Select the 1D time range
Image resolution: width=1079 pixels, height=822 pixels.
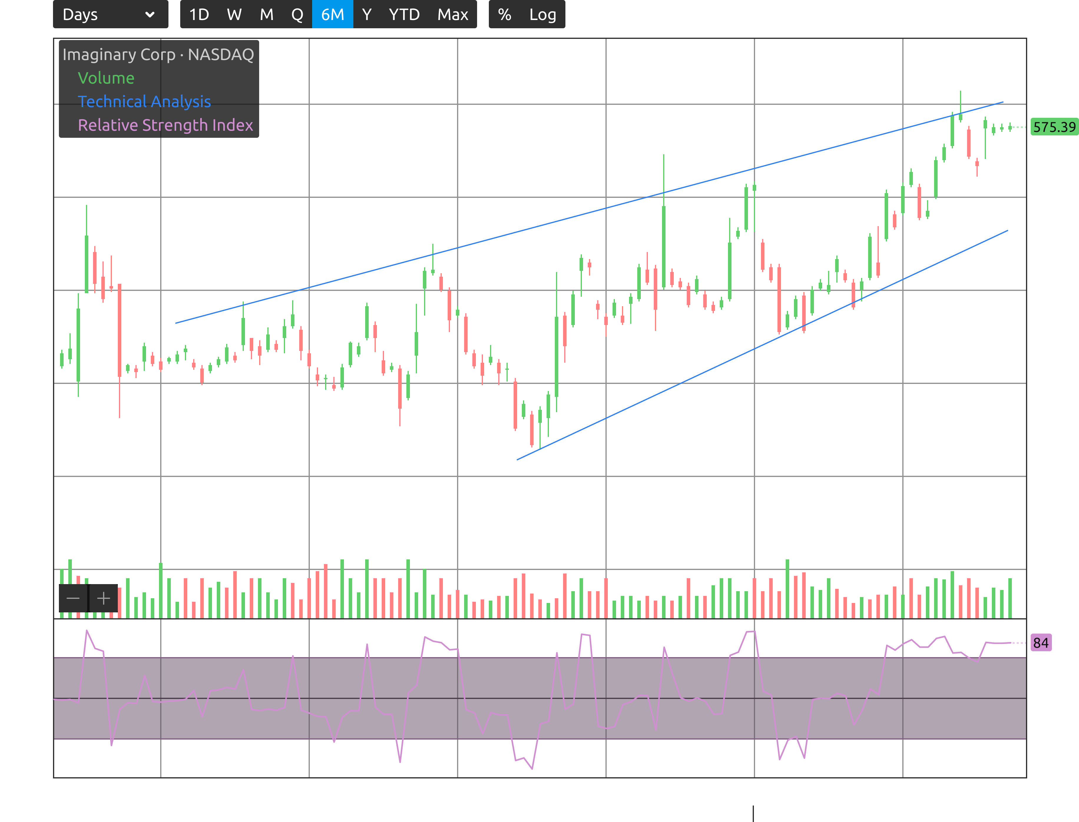(x=199, y=15)
